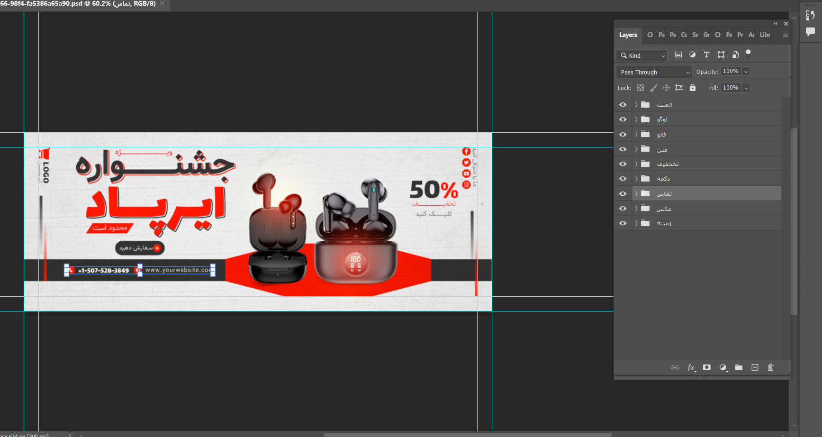Click the 'سفارش دهید' order button on canvas

point(140,248)
